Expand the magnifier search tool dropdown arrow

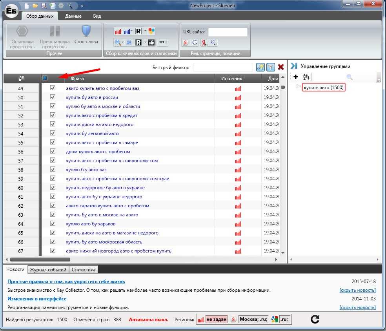click(123, 42)
